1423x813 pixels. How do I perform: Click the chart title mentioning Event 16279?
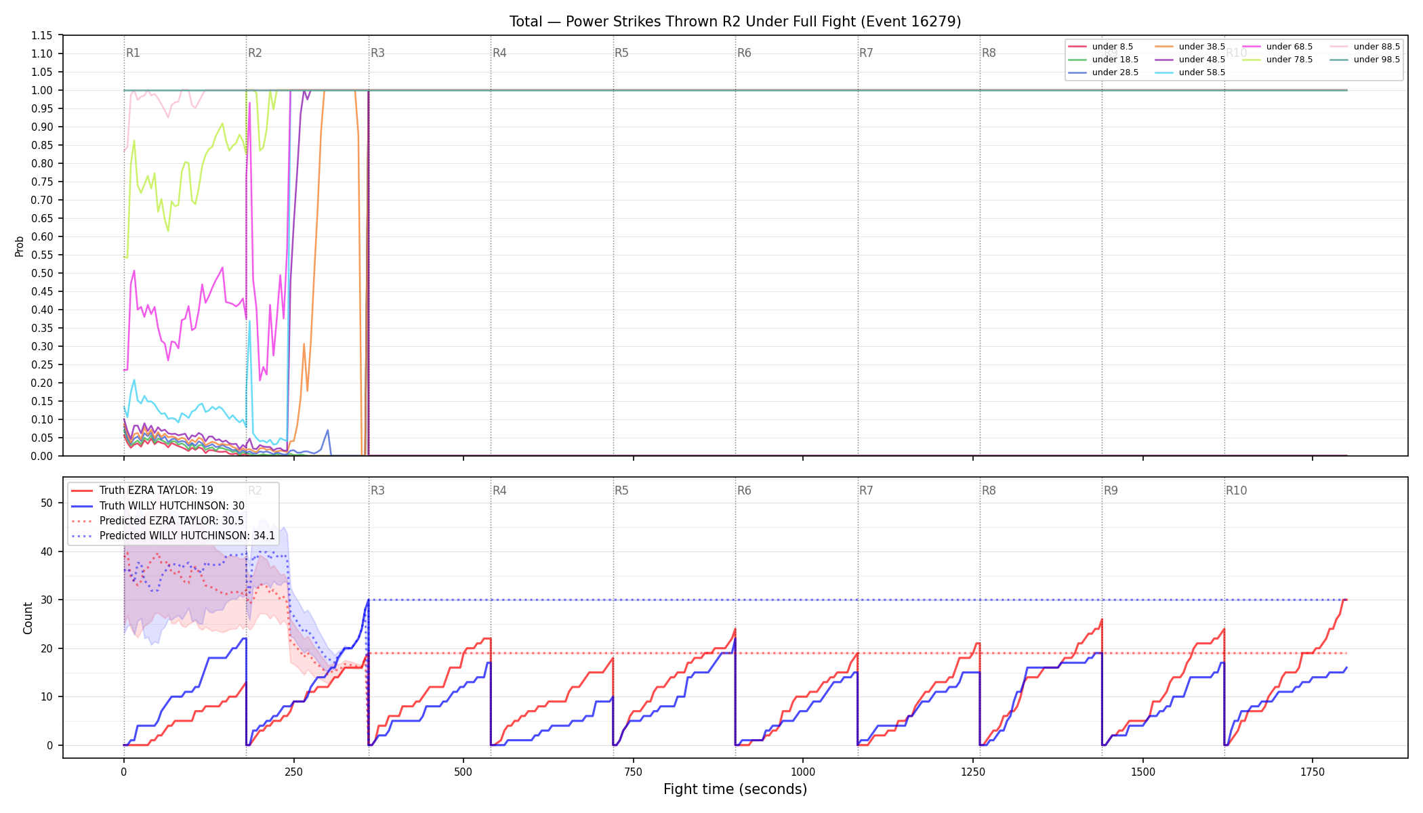[735, 22]
